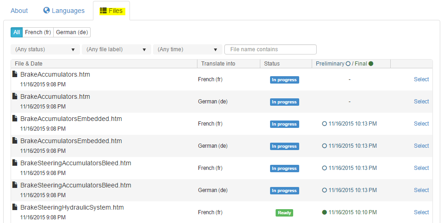443x223 pixels.
Task: Toggle the French (fr) language filter
Action: pos(38,32)
